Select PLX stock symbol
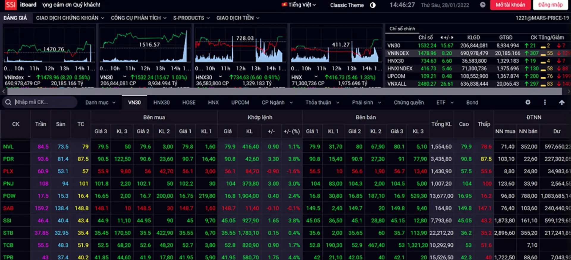Image resolution: width=571 pixels, height=260 pixels. click(8, 171)
